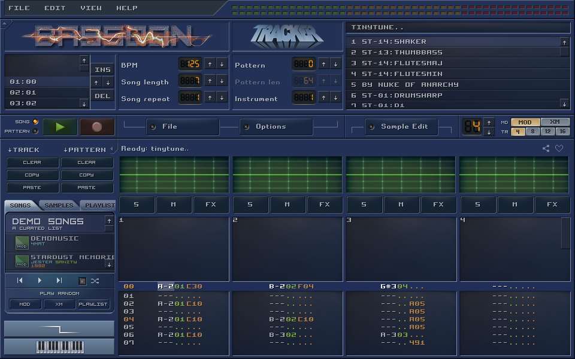Decrease the BPM value
The height and width of the screenshot is (359, 575).
(x=222, y=64)
